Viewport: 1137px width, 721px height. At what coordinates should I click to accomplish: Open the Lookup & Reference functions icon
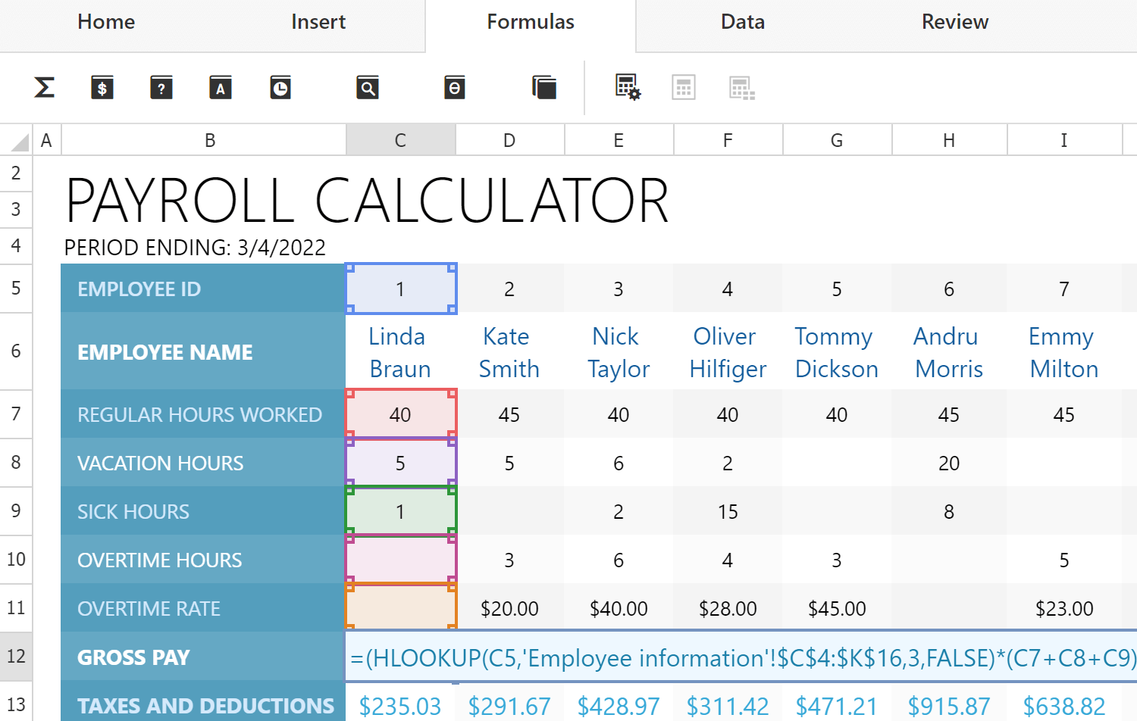368,88
